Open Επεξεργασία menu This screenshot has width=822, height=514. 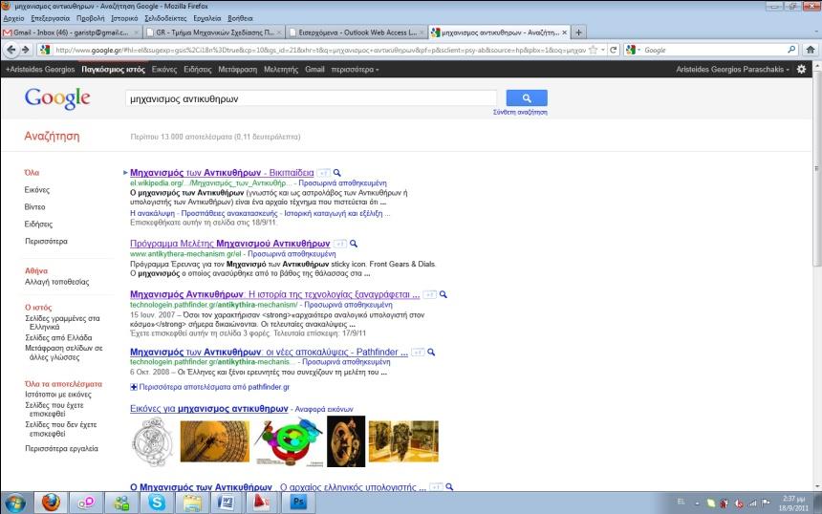pos(51,18)
